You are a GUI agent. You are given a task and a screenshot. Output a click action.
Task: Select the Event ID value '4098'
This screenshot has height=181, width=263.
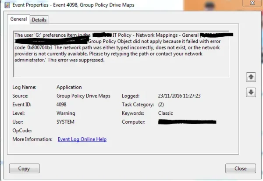(x=61, y=104)
